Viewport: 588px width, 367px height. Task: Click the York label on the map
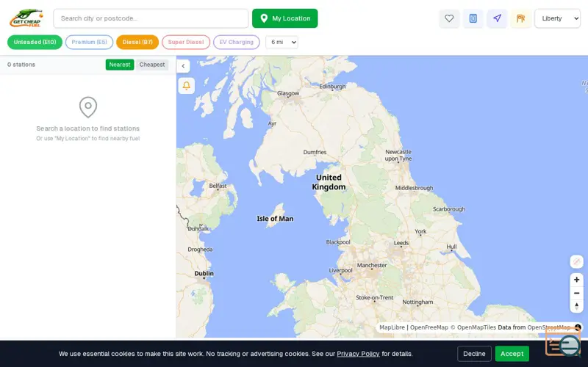pos(420,231)
